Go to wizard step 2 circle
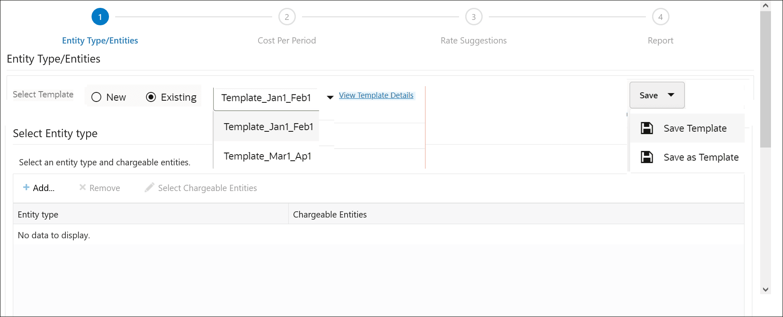The image size is (783, 317). click(287, 17)
